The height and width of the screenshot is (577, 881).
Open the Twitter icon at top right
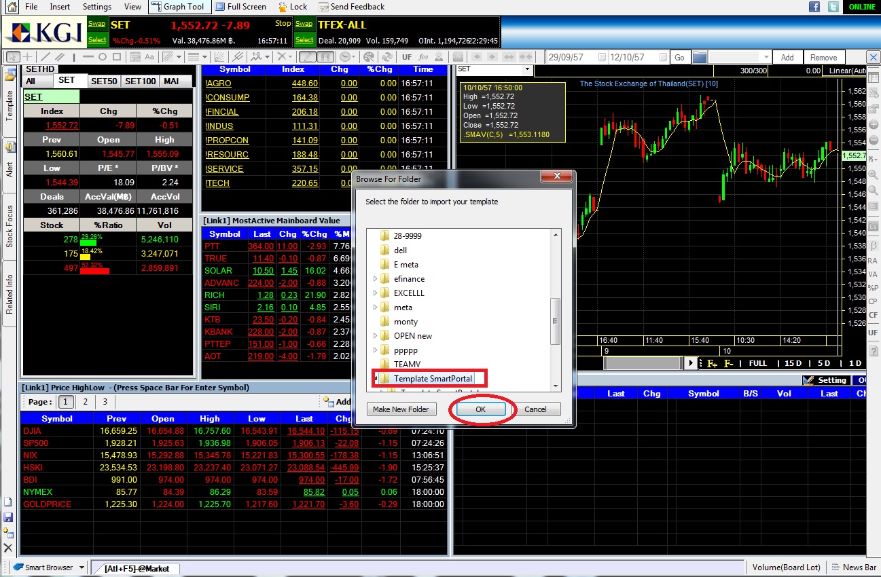point(833,7)
